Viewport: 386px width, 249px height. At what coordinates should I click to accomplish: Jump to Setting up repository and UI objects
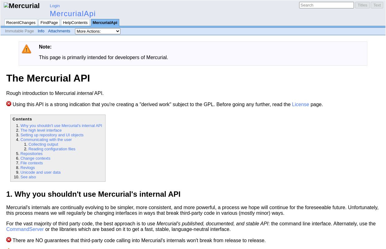pyautogui.click(x=52, y=135)
